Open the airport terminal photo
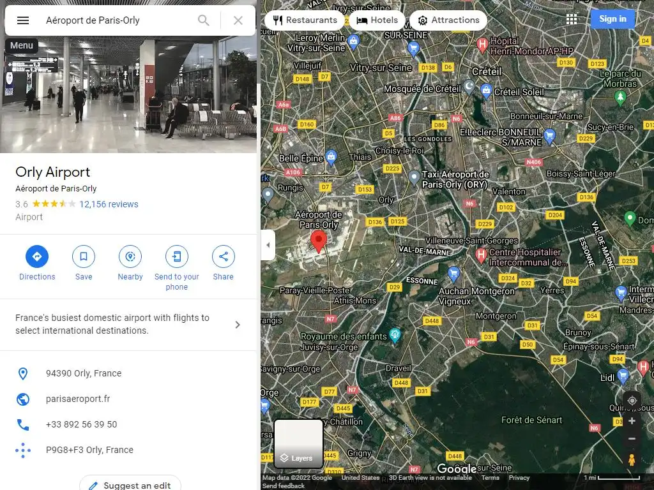654x490 pixels. 128,94
